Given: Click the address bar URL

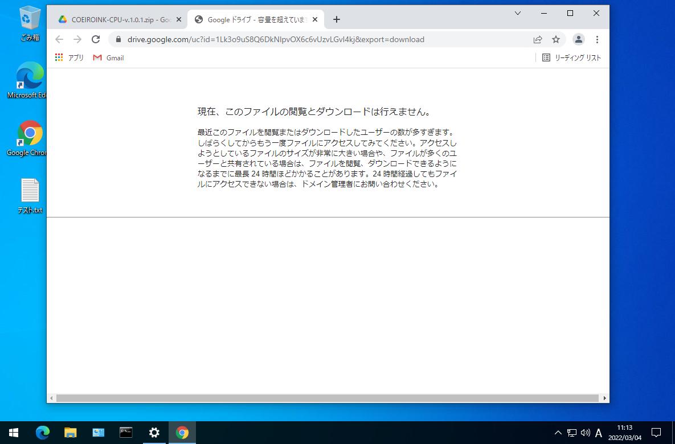Looking at the screenshot, I should [276, 40].
